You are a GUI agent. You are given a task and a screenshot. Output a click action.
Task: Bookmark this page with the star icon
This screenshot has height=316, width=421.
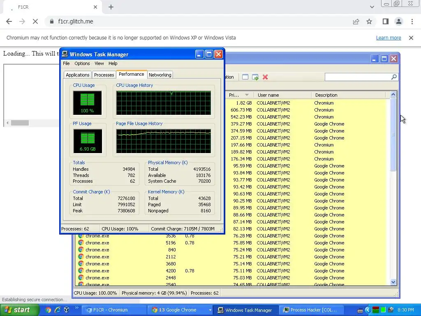pyautogui.click(x=370, y=21)
